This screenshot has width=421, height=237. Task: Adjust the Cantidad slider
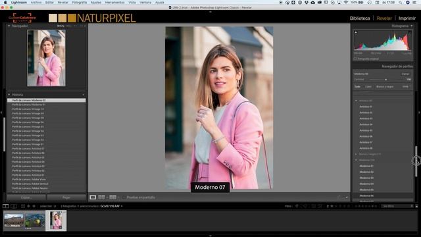click(386, 80)
